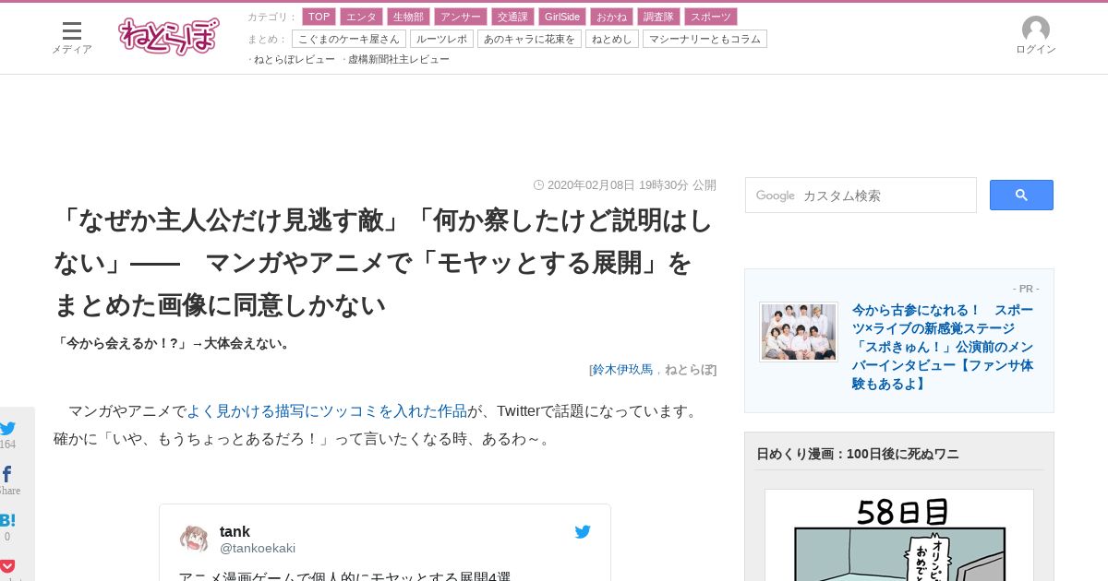Share via the Facebook icon in sidebar
The width and height of the screenshot is (1108, 581).
pyautogui.click(x=7, y=474)
